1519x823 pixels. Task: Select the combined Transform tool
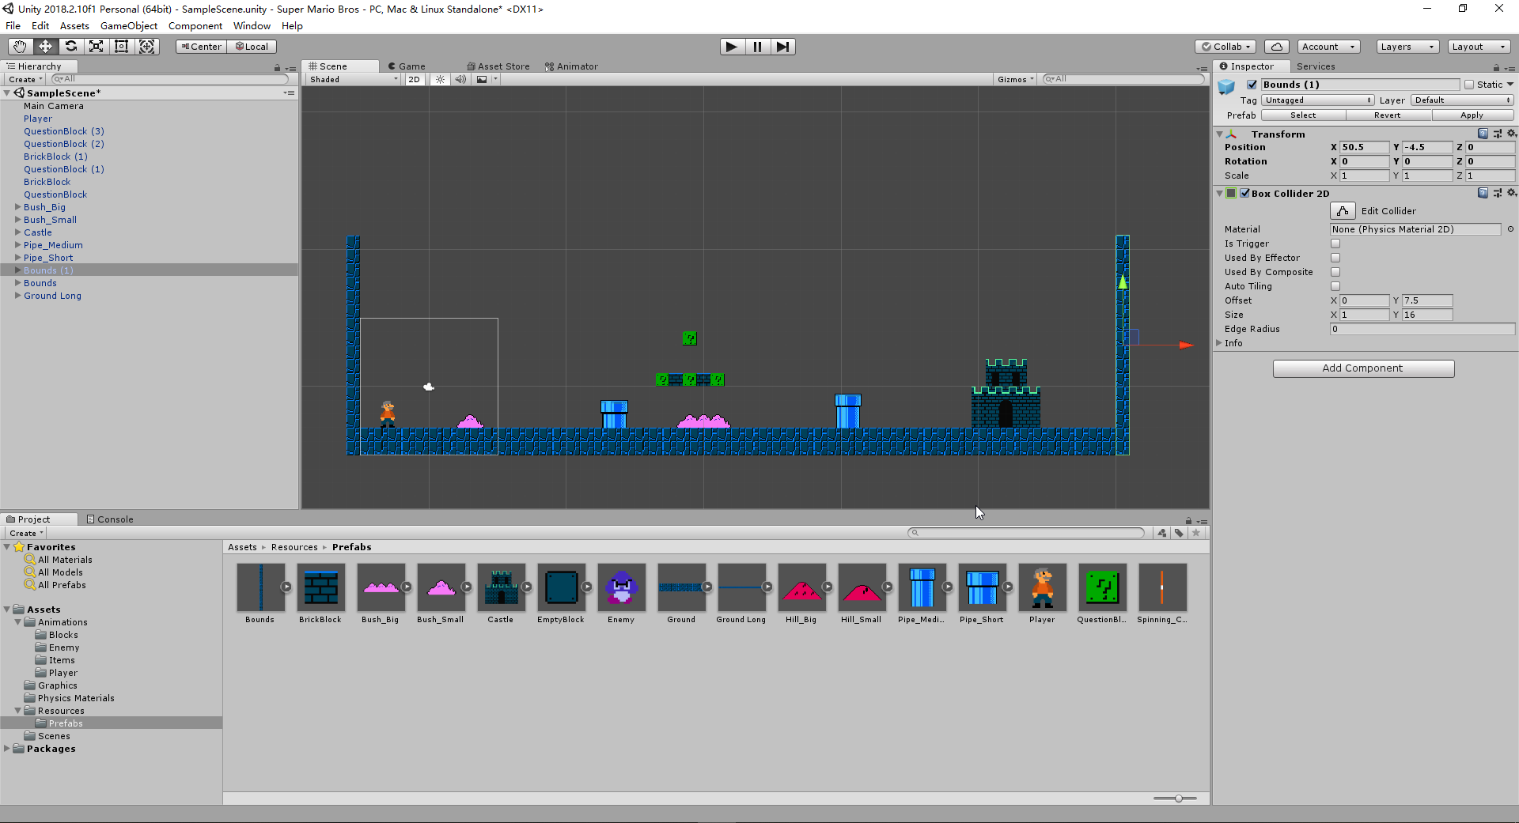(147, 47)
